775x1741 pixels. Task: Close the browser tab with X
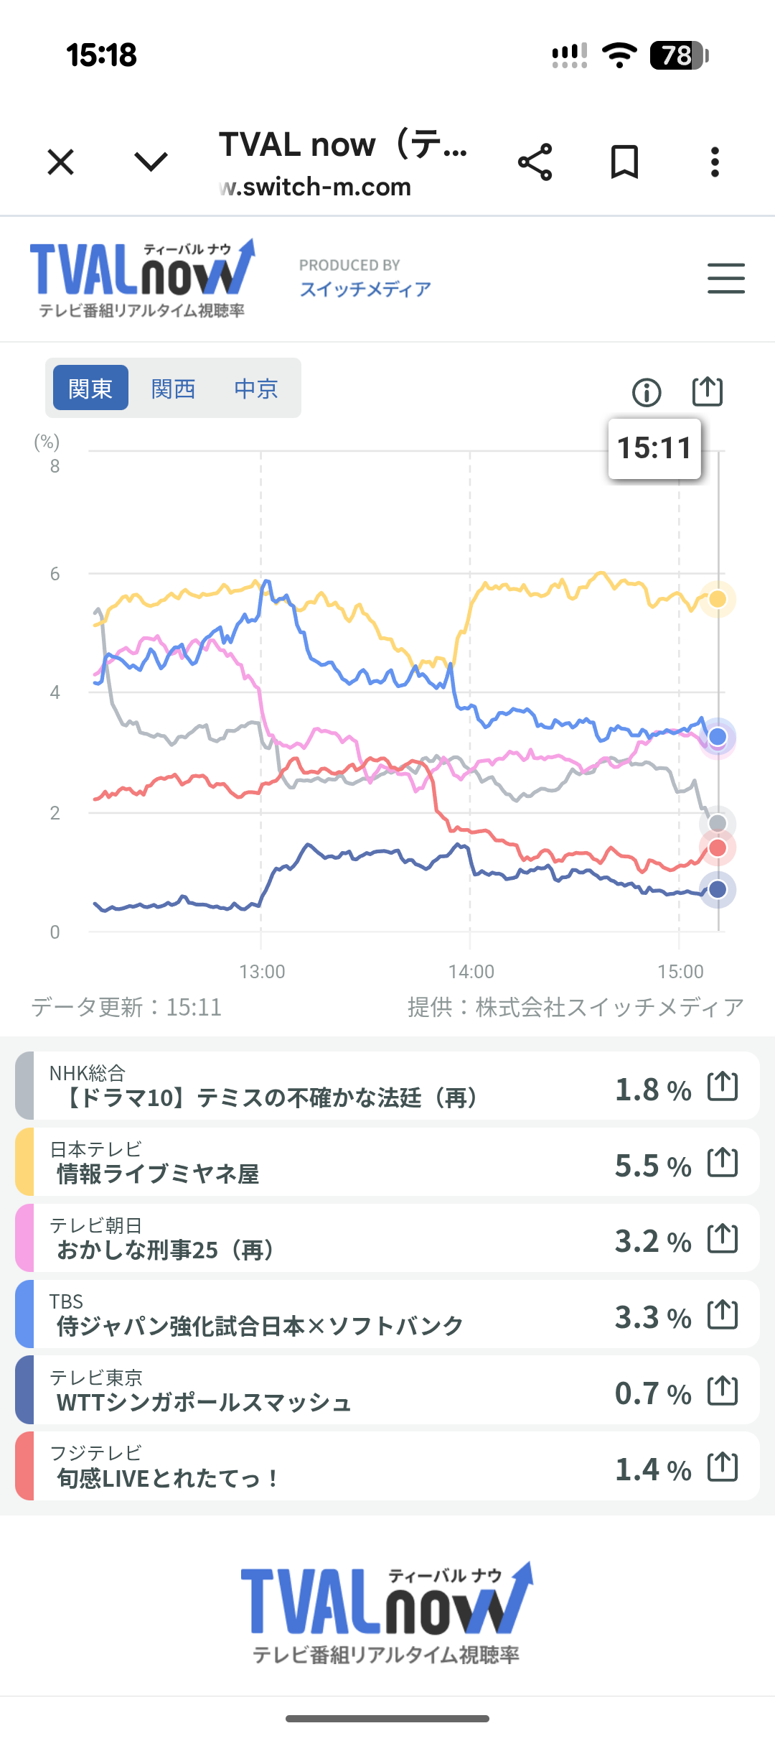point(61,162)
